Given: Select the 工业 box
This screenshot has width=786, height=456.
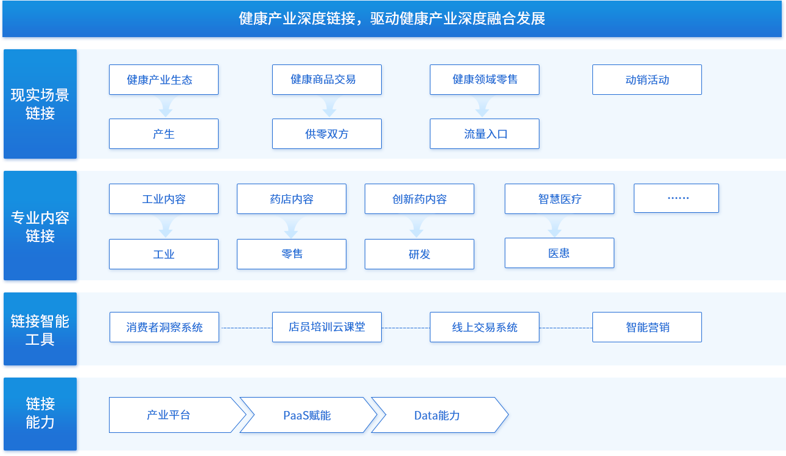Looking at the screenshot, I should (164, 254).
